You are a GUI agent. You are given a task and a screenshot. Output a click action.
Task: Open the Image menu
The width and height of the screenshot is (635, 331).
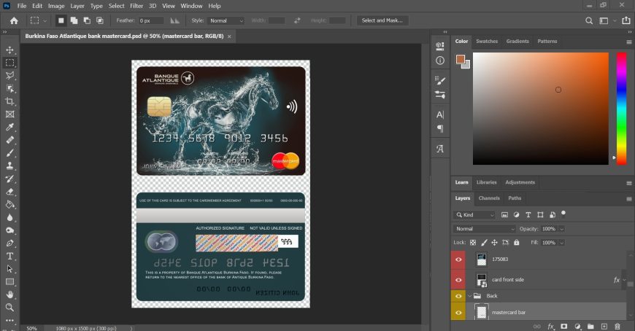(x=56, y=6)
